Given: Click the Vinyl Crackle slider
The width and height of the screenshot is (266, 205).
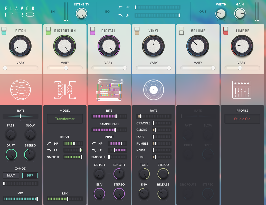Looking at the screenshot, I should point(162,123).
